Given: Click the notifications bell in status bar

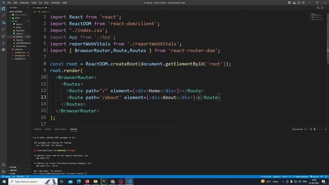Looking at the screenshot, I should click(326, 177).
